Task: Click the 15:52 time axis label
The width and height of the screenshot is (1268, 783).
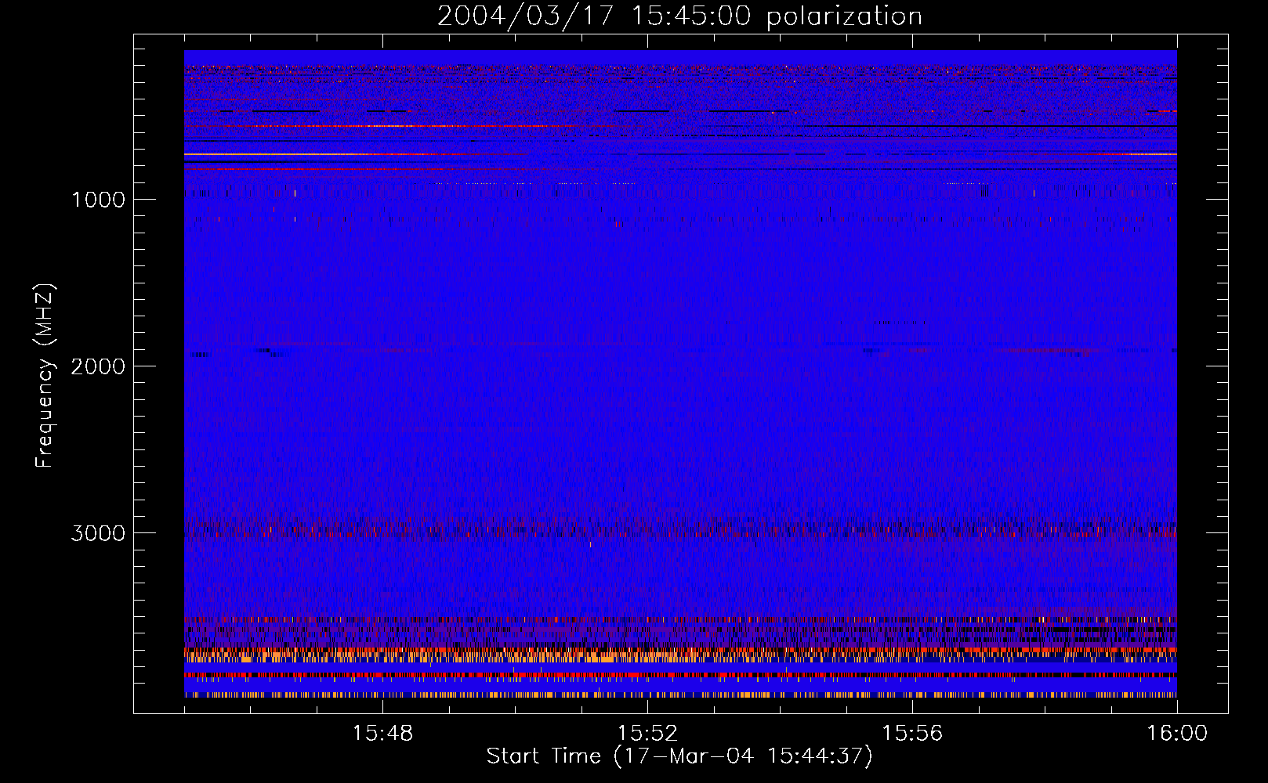Action: tap(647, 734)
